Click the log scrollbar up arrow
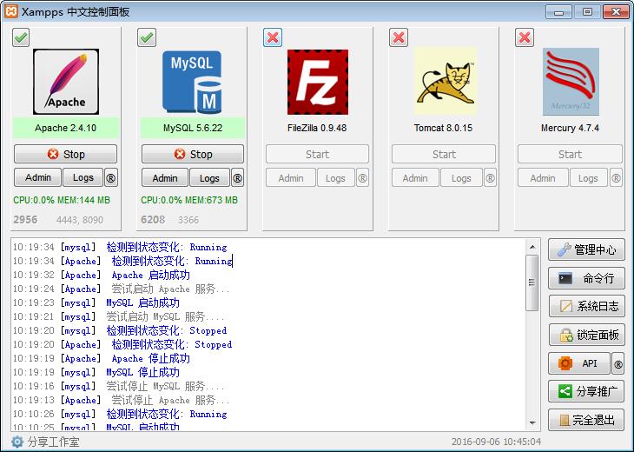Viewport: 634px width, 452px height. click(x=532, y=247)
